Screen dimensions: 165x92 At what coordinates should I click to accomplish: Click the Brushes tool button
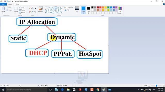40,9
